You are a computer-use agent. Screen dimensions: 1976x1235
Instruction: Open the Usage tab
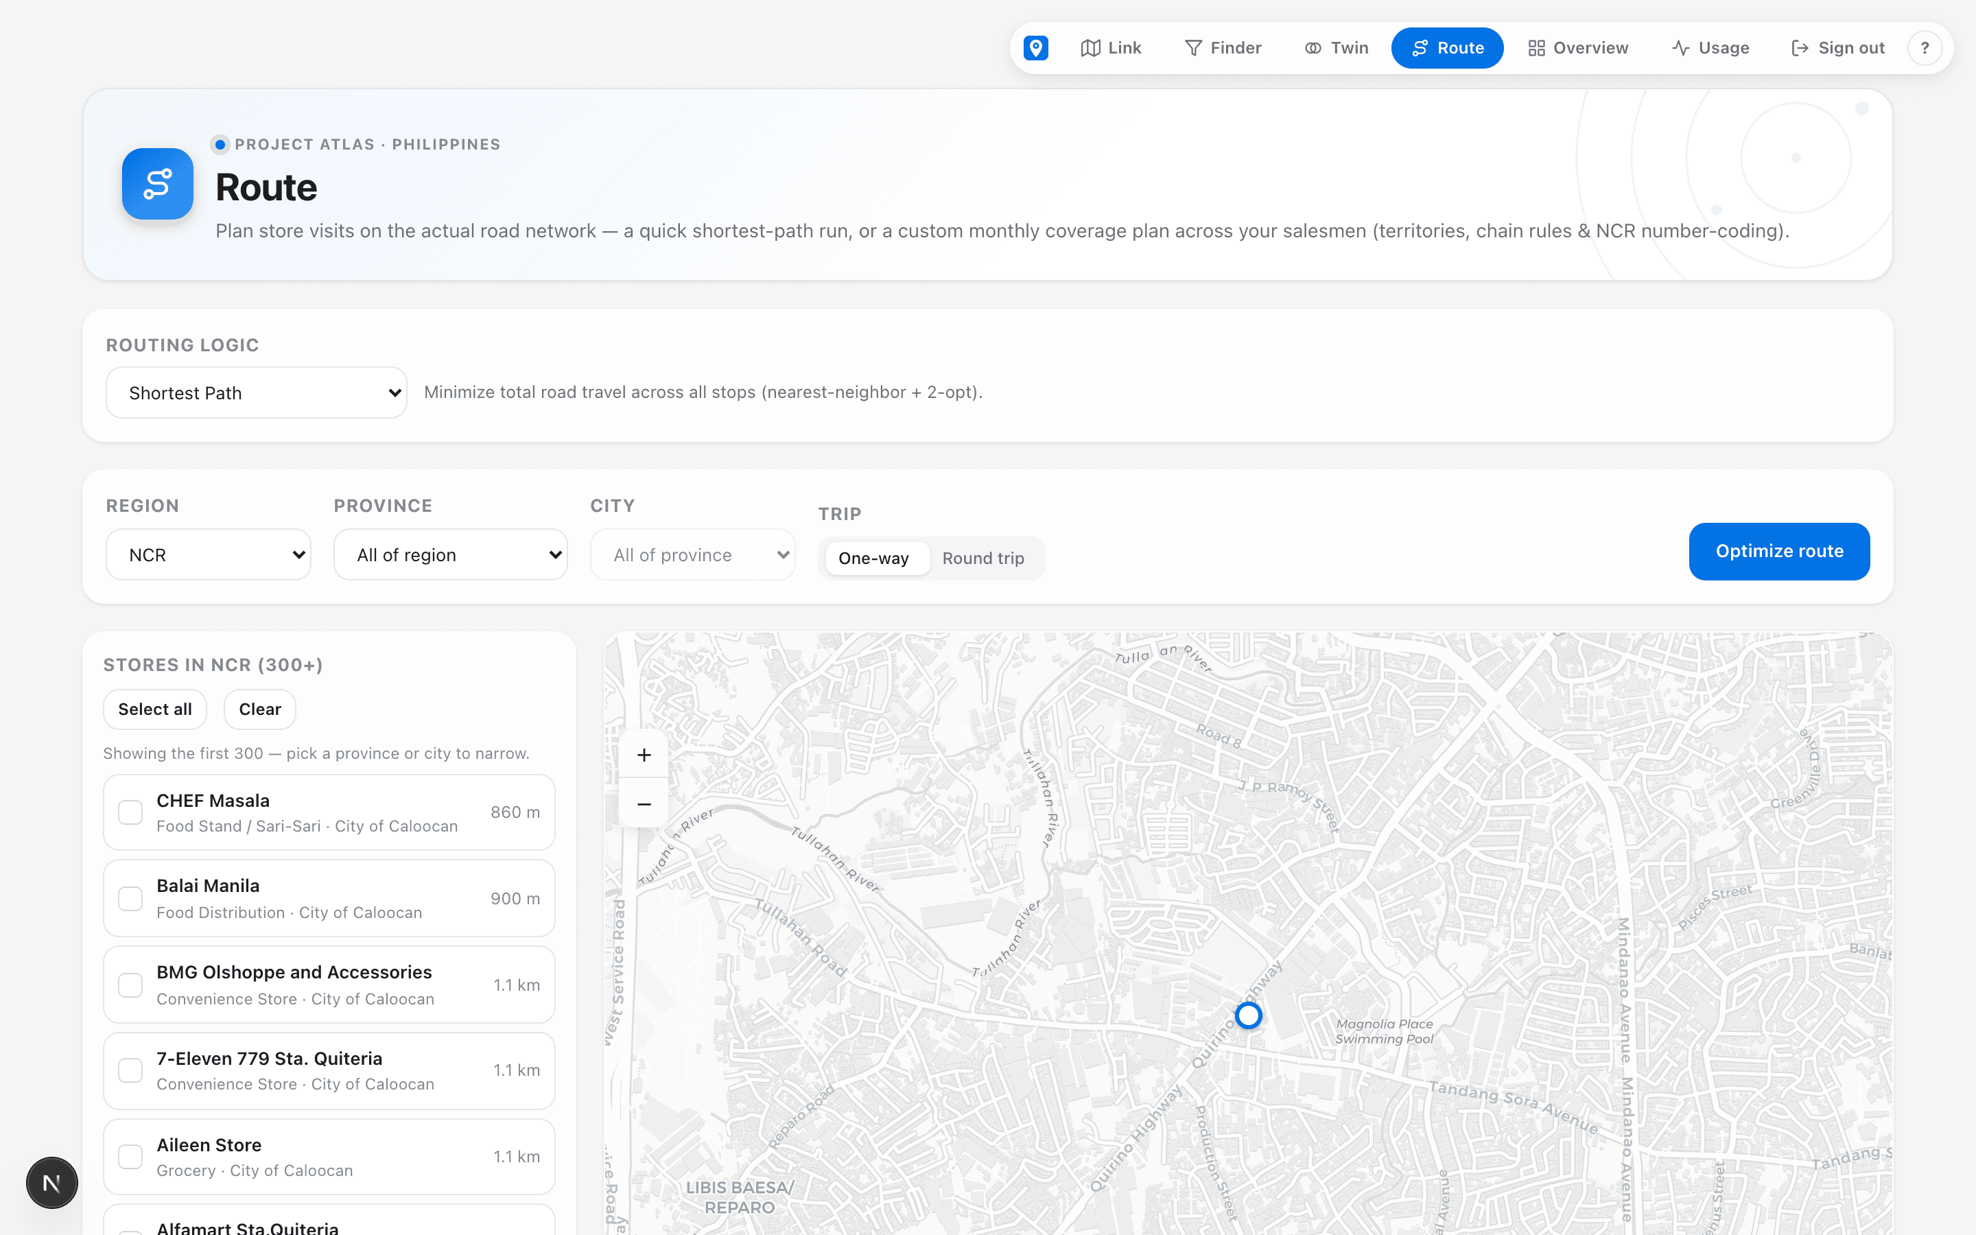(x=1710, y=48)
